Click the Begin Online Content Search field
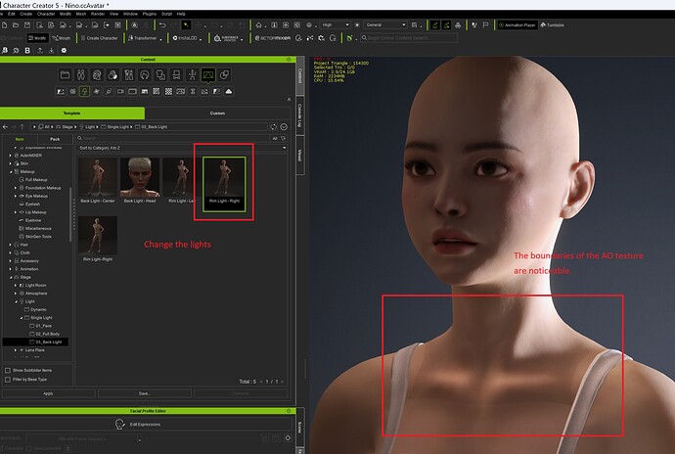 [x=409, y=38]
